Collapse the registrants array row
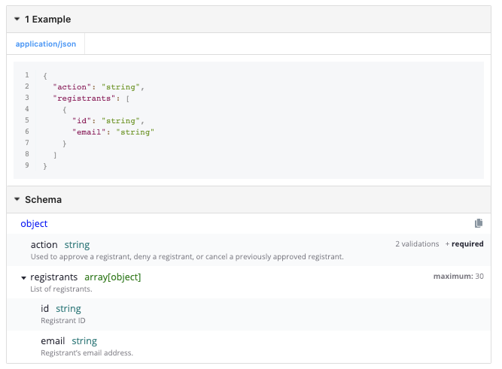Viewport: 502px width, 369px height. (x=23, y=277)
